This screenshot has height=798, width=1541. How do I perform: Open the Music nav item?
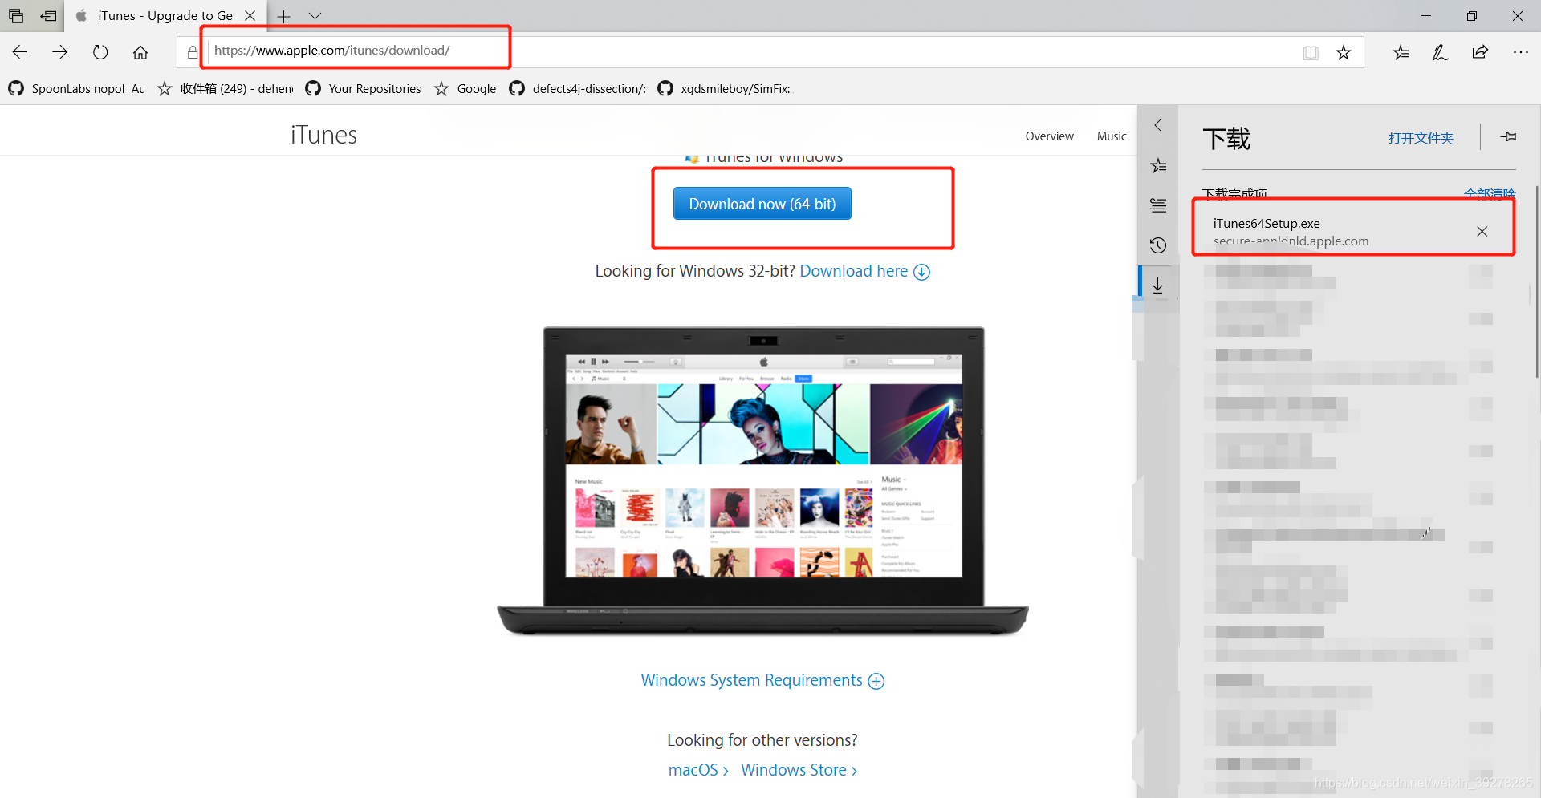coord(1112,136)
